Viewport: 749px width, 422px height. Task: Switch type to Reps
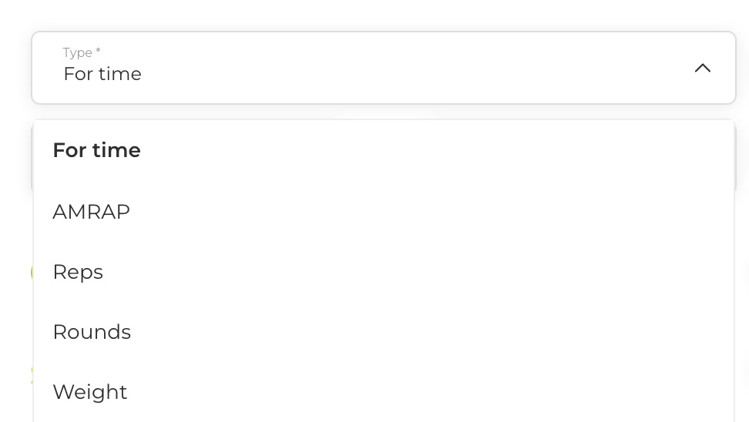tap(384, 272)
